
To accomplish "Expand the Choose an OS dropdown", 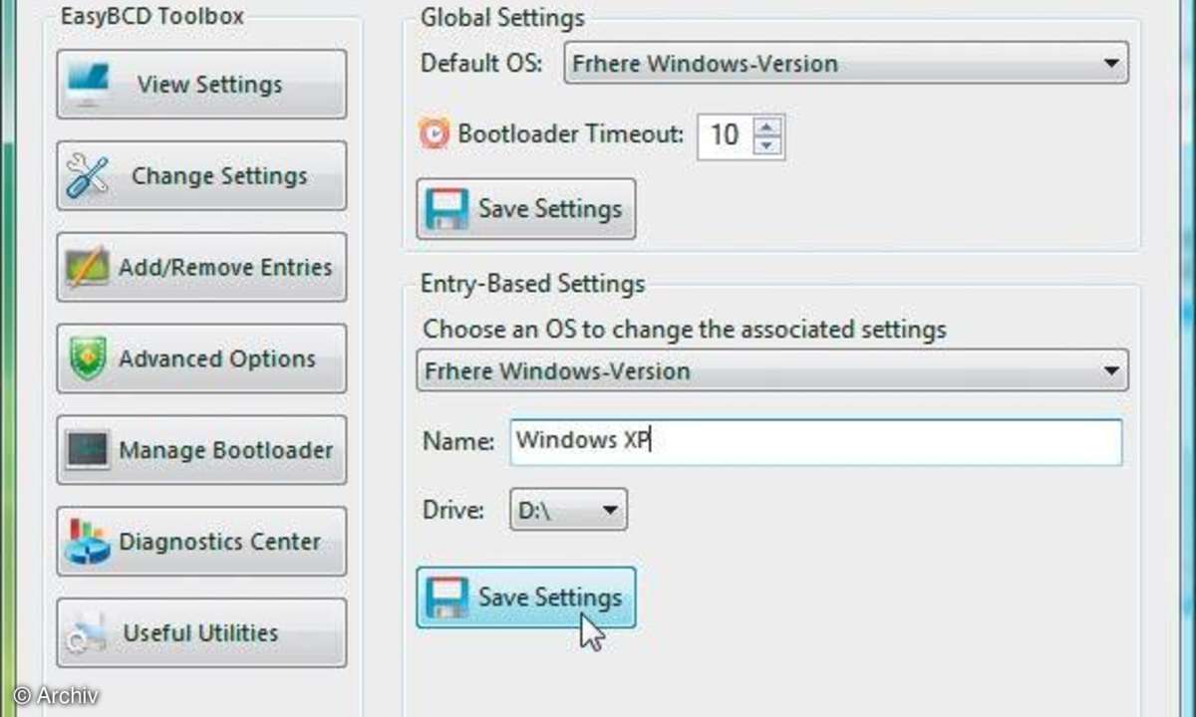I will 1111,371.
